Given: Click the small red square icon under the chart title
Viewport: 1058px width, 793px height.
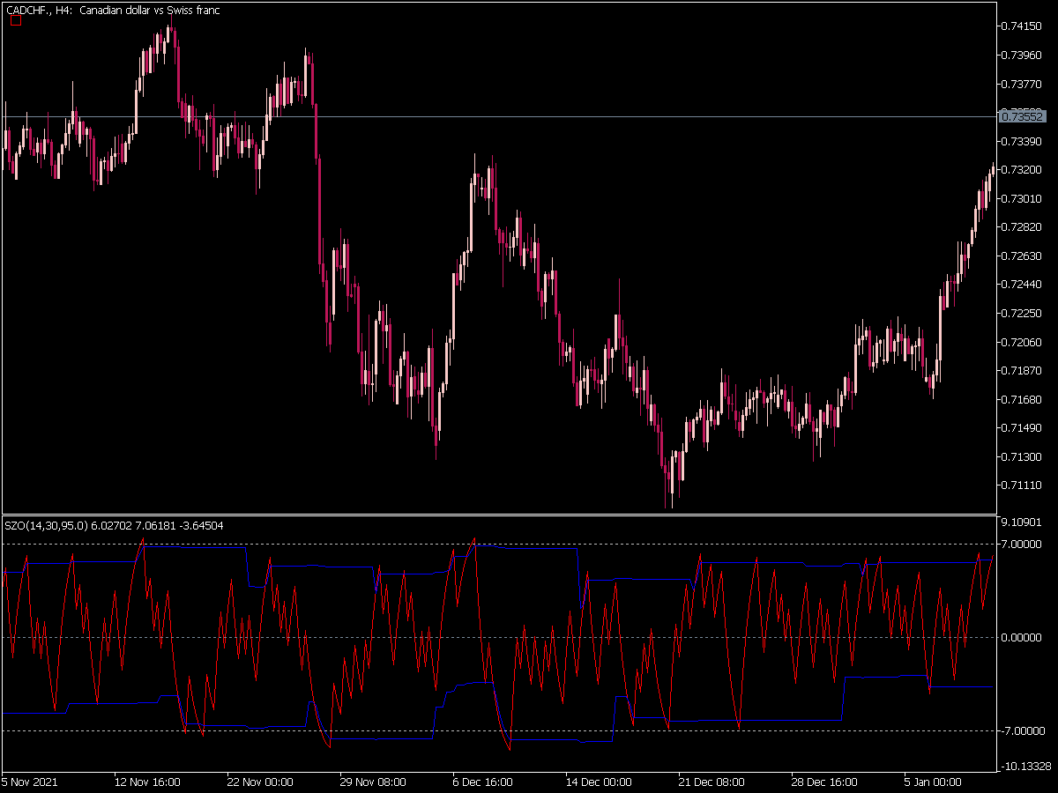Looking at the screenshot, I should point(15,21).
